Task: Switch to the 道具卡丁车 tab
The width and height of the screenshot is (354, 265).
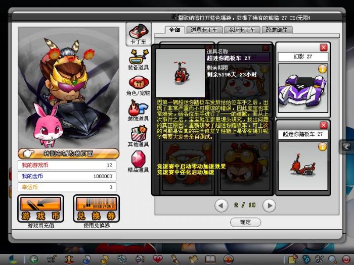Action: click(204, 30)
